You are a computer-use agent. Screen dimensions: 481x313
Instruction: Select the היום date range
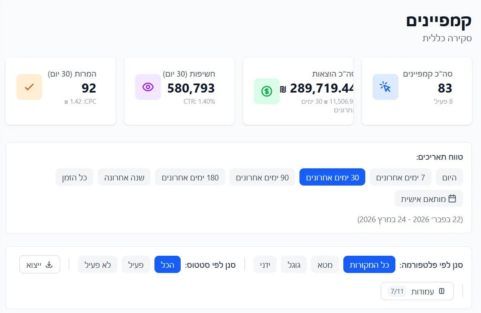[x=450, y=177]
